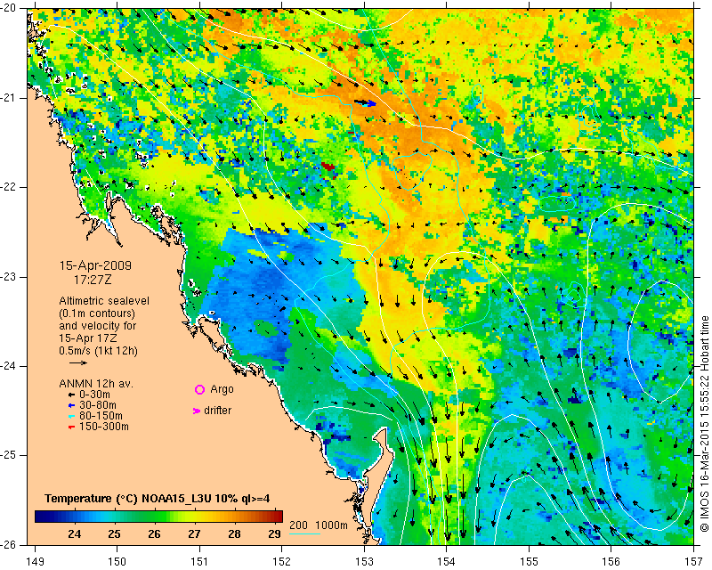Image resolution: width=712 pixels, height=570 pixels.
Task: Click the dark red 29°C end of colorbar
Action: coord(278,517)
